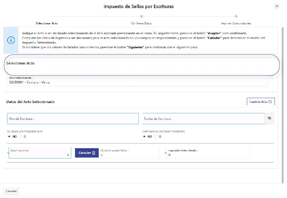Click the Cancelar button
Image resolution: width=287 pixels, height=198 pixels.
[12, 191]
